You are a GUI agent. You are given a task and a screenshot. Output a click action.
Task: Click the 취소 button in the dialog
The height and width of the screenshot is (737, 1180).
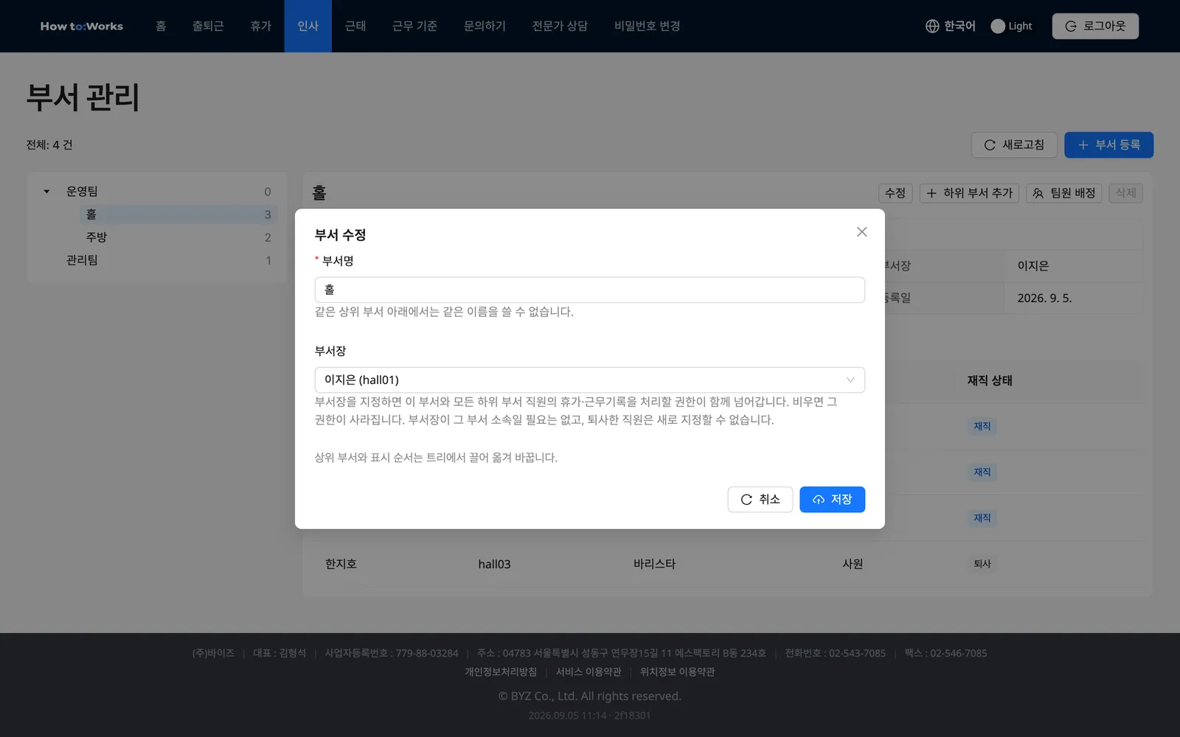760,500
